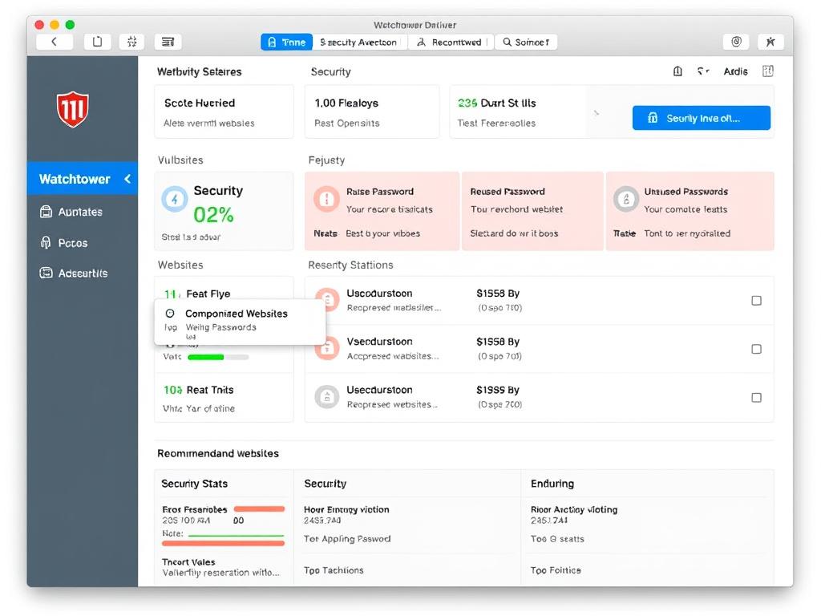Click the Uscodurstoon row icon
Image resolution: width=821 pixels, height=616 pixels.
pos(327,299)
